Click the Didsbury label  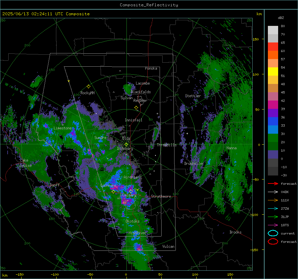click(x=125, y=149)
